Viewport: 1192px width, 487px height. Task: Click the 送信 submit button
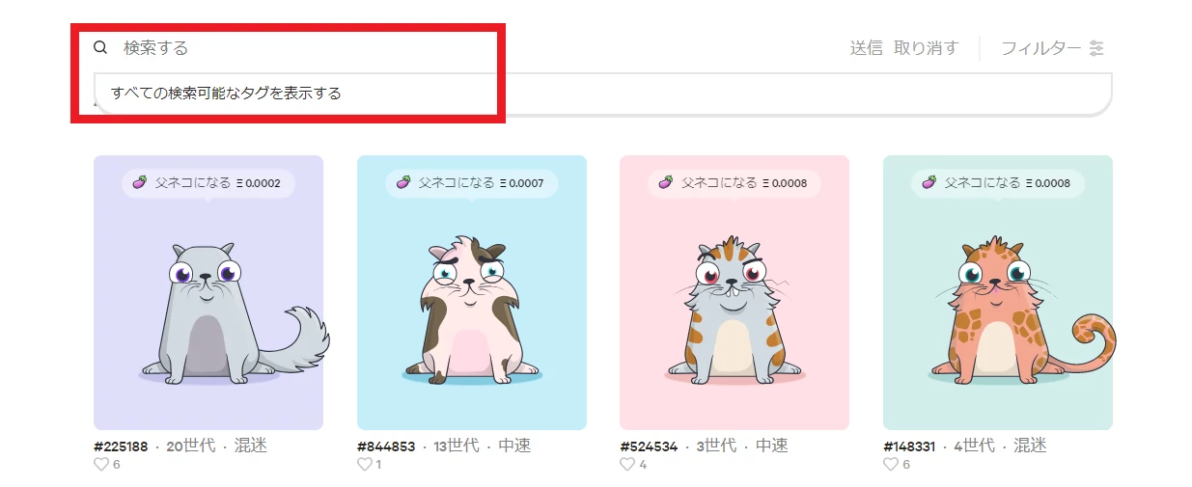867,48
